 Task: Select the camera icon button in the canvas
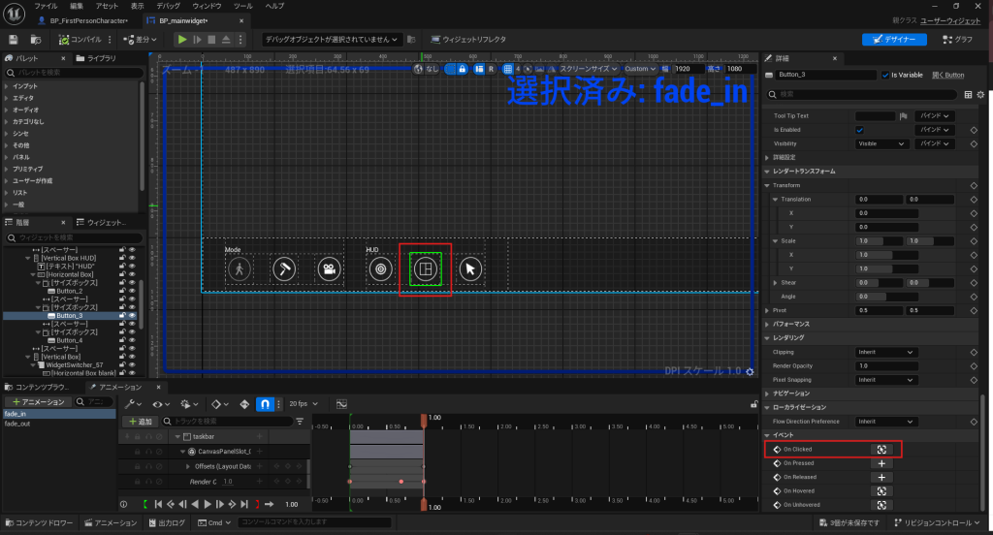[330, 268]
